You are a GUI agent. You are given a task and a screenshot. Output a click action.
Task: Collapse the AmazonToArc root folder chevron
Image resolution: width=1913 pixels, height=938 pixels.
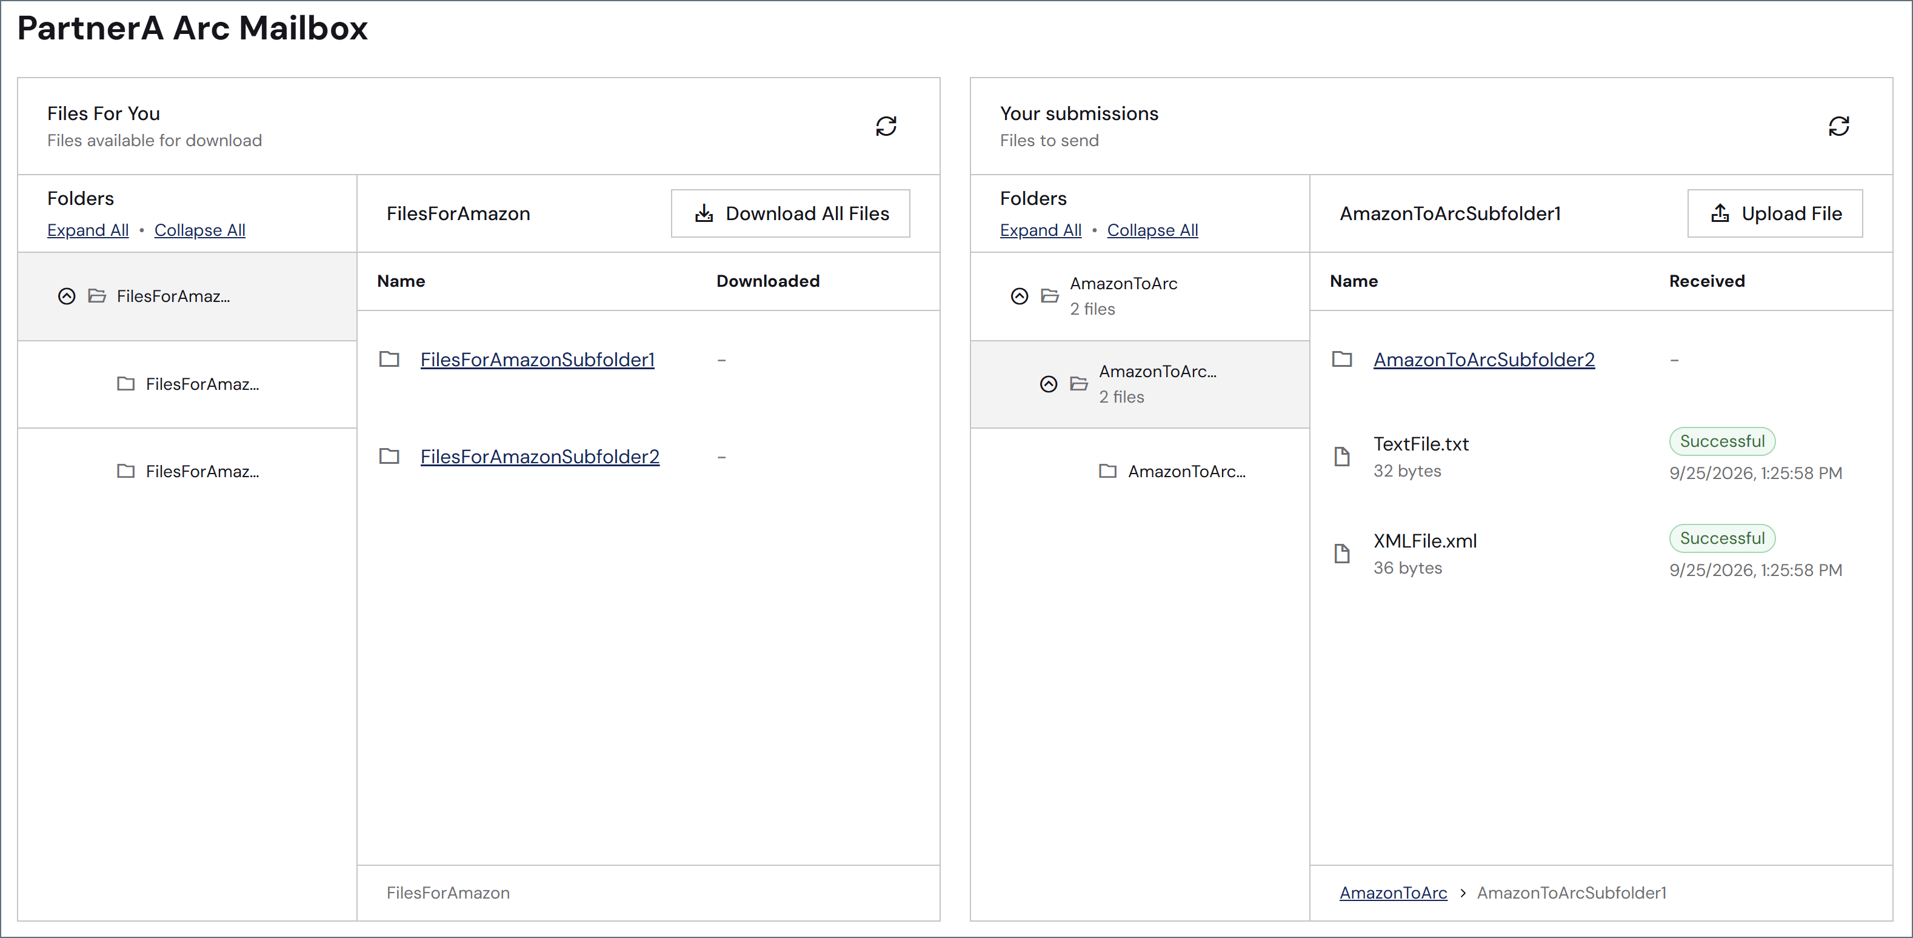(x=1020, y=296)
